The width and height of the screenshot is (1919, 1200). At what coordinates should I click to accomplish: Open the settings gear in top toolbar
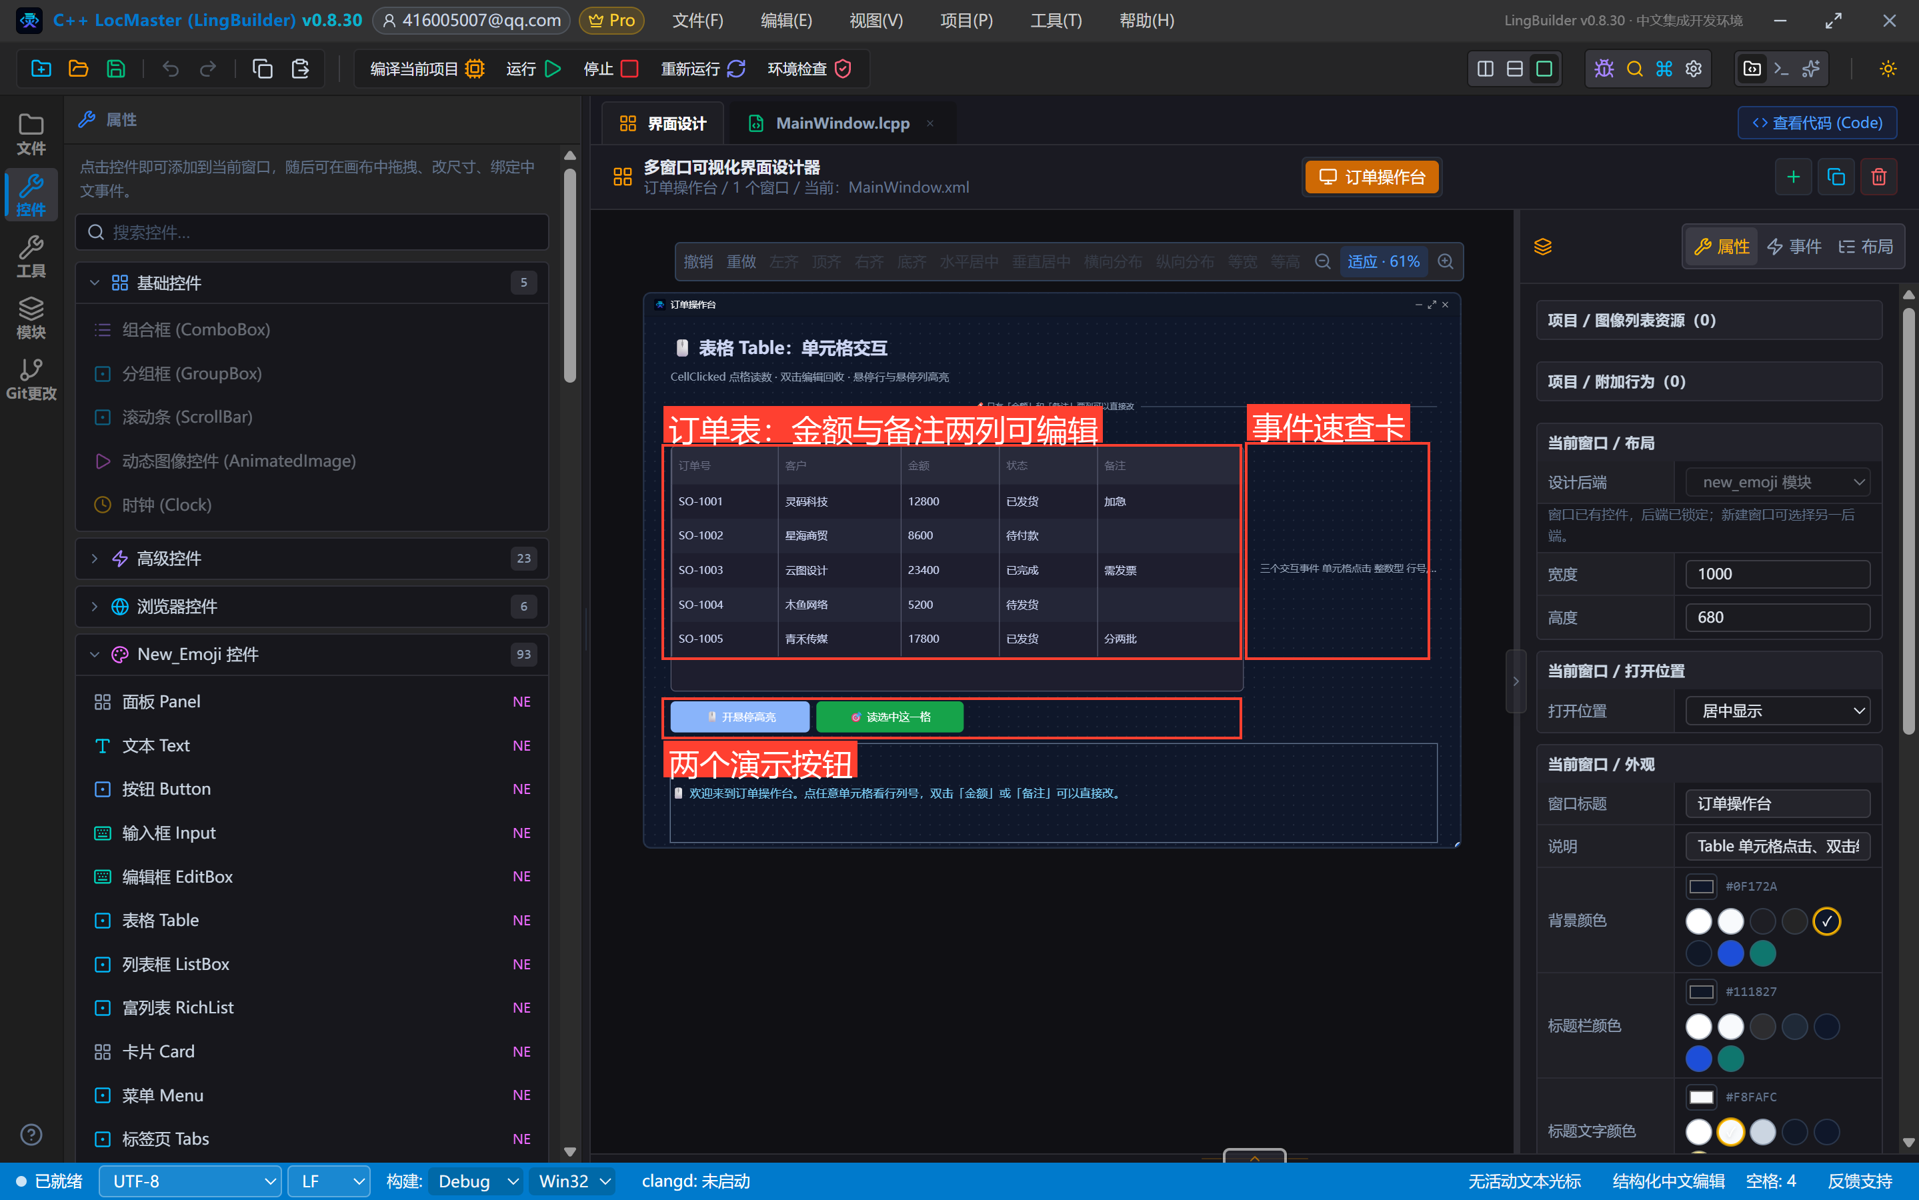(1694, 69)
